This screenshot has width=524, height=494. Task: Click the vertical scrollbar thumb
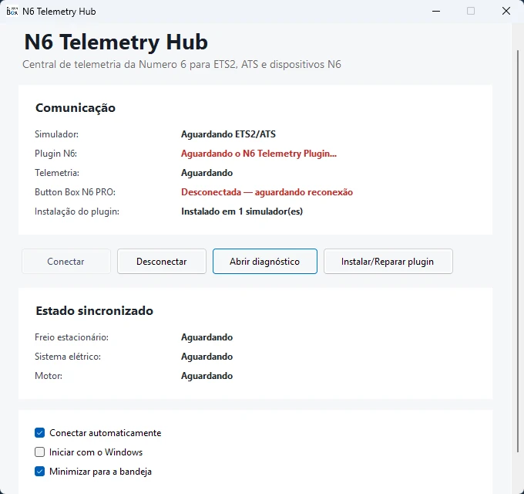coord(518,251)
